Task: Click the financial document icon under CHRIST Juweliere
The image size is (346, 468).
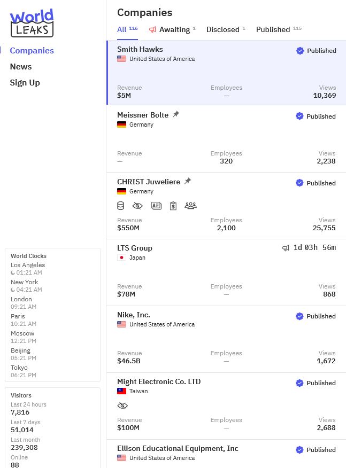Action: coord(173,206)
